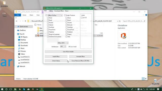Open File Explorer from the taskbar

click(15, 89)
